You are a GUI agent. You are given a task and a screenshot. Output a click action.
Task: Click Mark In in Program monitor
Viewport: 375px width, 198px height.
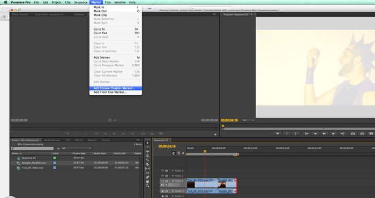pyautogui.click(x=287, y=134)
